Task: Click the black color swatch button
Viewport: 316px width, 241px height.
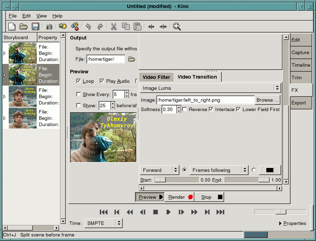Action: [270, 170]
